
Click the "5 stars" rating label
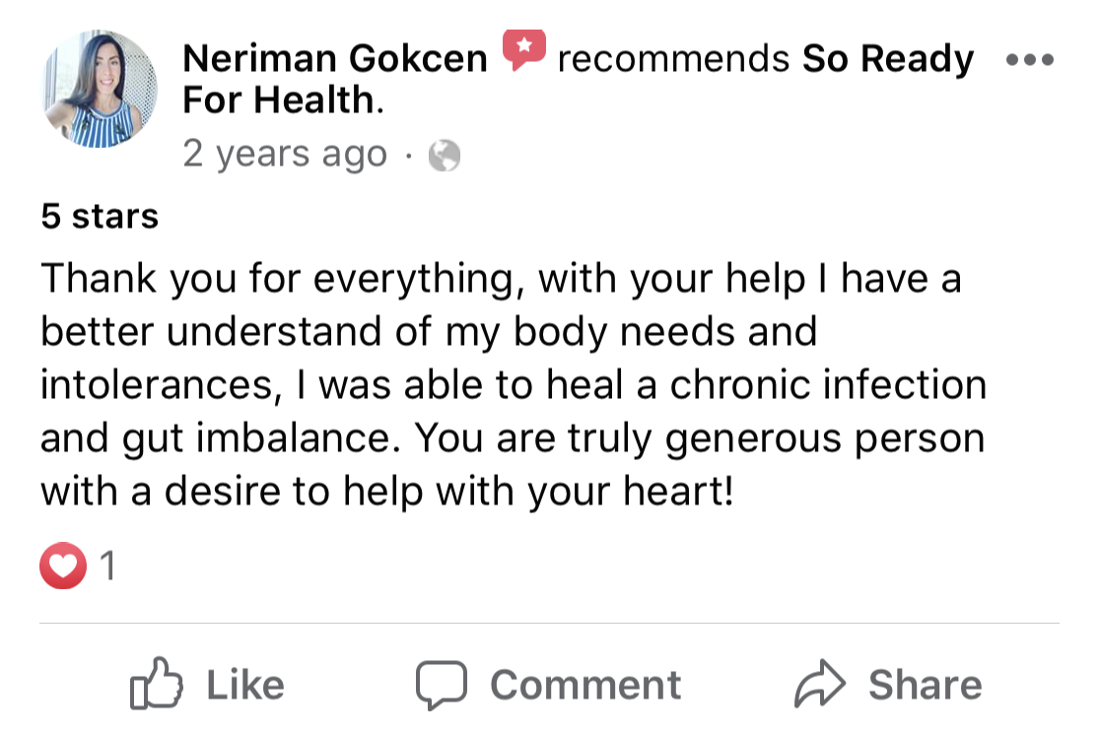coord(100,216)
